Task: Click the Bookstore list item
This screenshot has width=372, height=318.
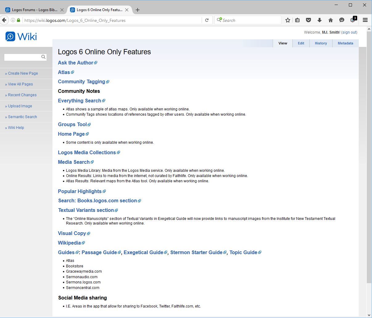Action: click(75, 266)
